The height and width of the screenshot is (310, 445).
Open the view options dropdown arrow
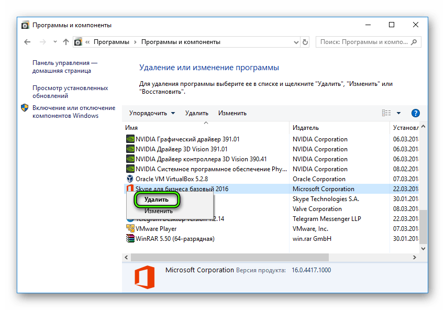click(398, 113)
